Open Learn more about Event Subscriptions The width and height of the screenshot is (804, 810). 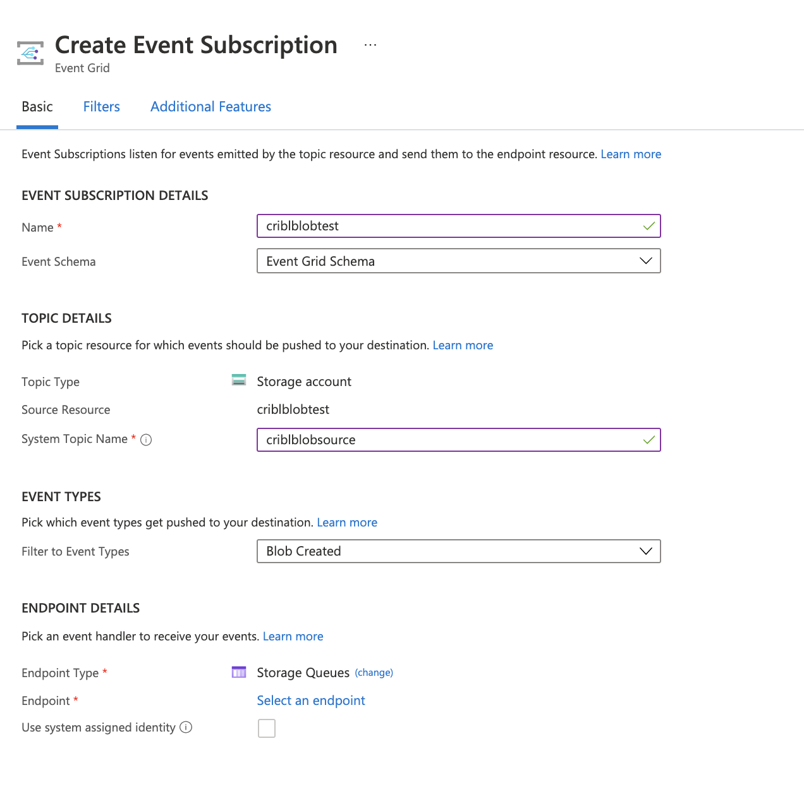click(630, 154)
